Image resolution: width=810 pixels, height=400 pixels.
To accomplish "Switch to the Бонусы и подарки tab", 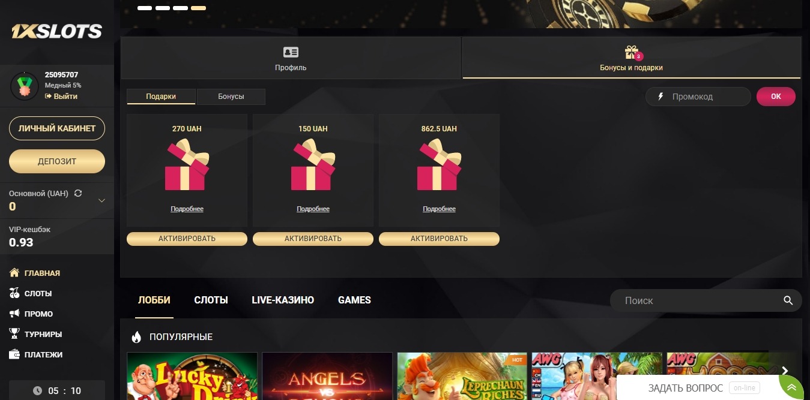I will pos(631,58).
